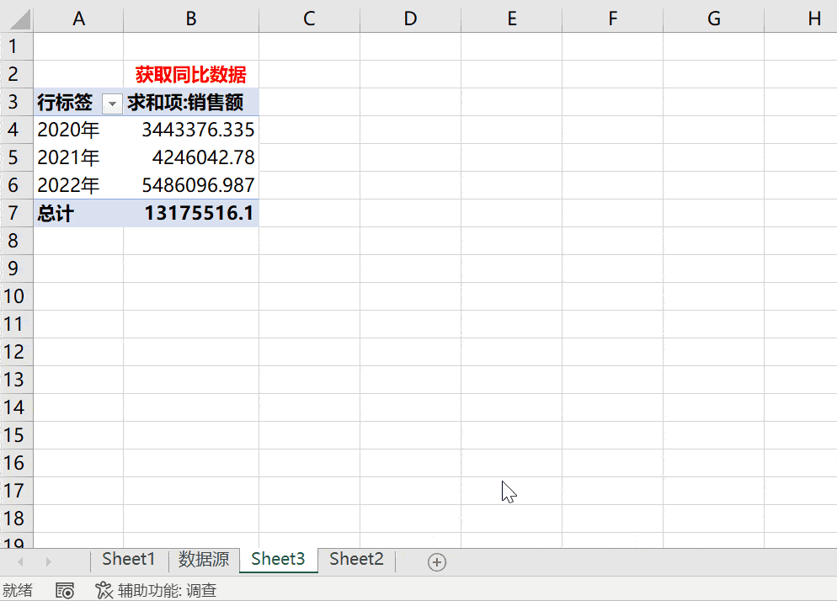
Task: Select column H header
Action: click(801, 19)
